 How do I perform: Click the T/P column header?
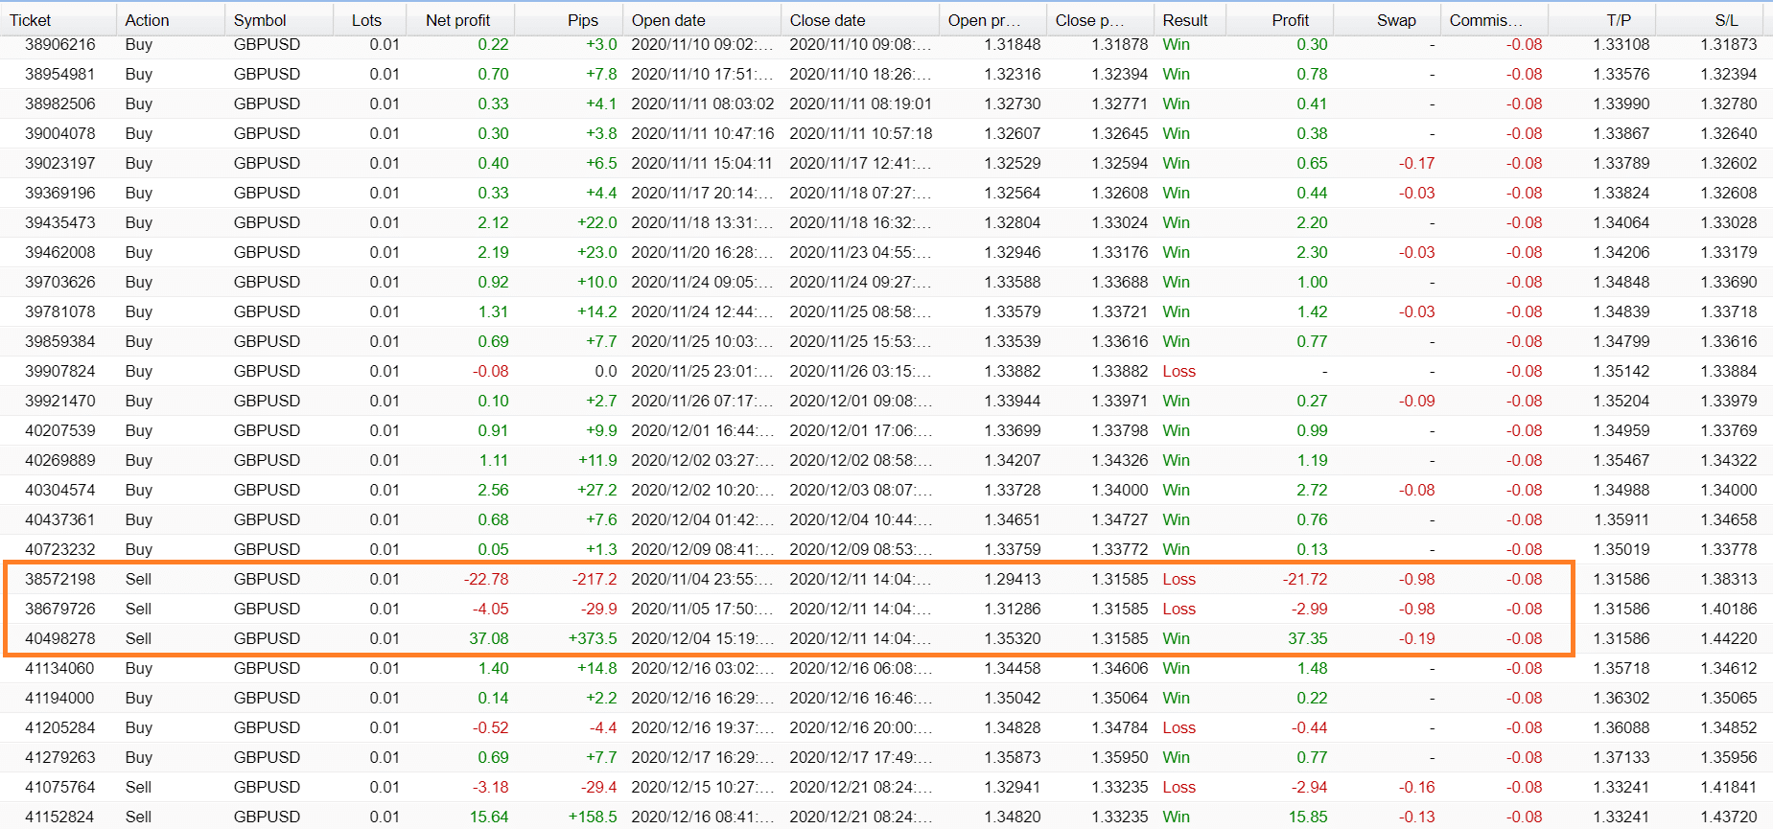point(1619,20)
